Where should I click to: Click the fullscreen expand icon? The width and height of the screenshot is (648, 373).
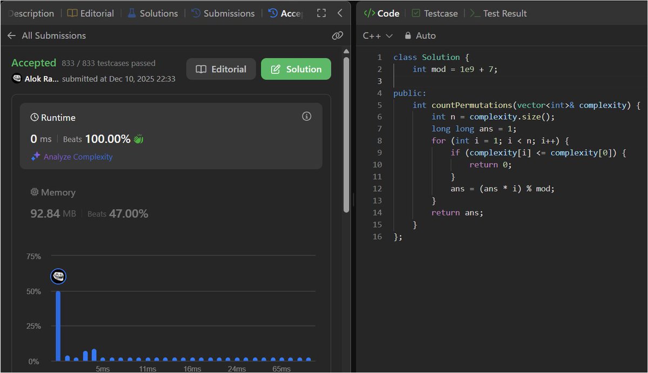click(321, 13)
